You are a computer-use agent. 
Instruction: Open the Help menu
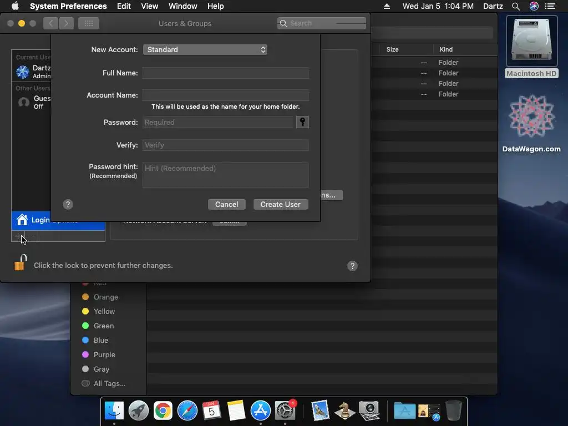(x=216, y=6)
